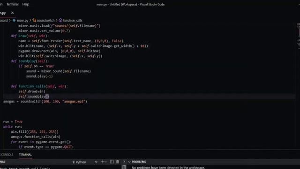This screenshot has width=300, height=169.
Task: Open the 1: Python terminal dropdown
Action: (x=85, y=162)
